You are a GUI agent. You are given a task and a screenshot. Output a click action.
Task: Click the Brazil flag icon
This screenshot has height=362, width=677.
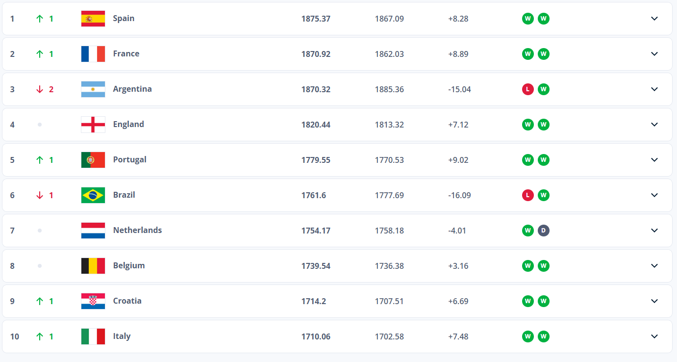[x=93, y=195]
